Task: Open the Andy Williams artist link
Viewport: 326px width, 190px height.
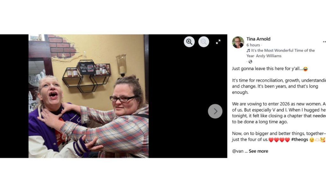Action: pos(269,56)
